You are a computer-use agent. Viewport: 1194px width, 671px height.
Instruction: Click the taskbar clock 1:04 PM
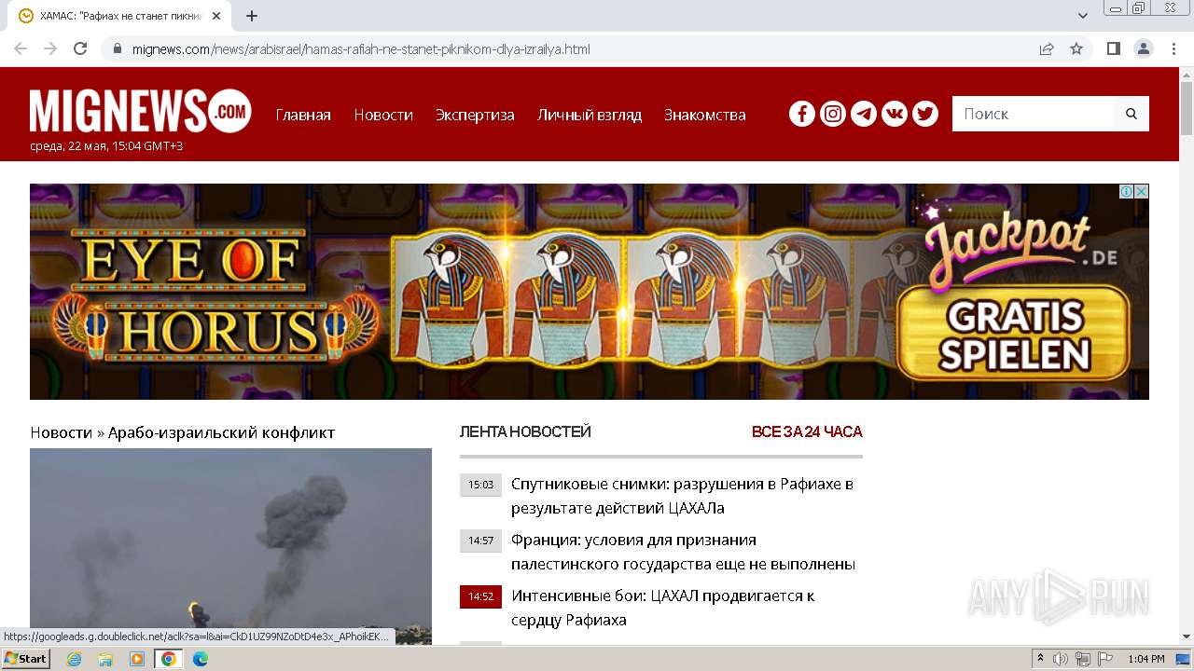coord(1145,659)
